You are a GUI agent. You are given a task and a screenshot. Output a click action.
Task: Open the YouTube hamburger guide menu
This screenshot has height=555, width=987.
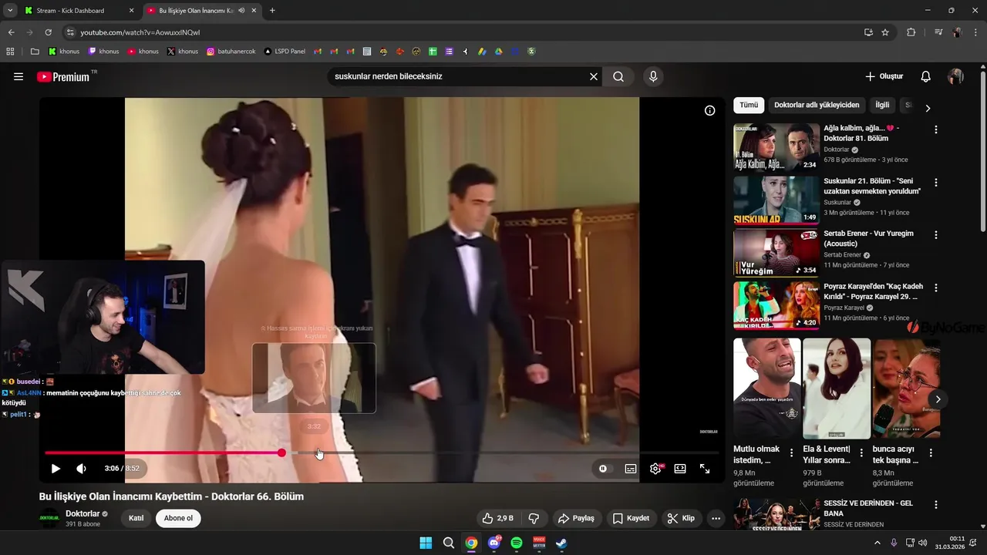point(19,77)
